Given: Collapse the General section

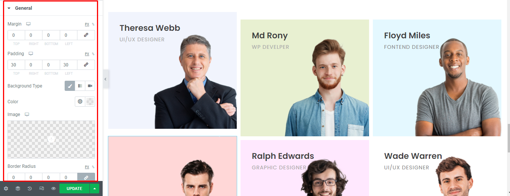Looking at the screenshot, I should point(20,8).
